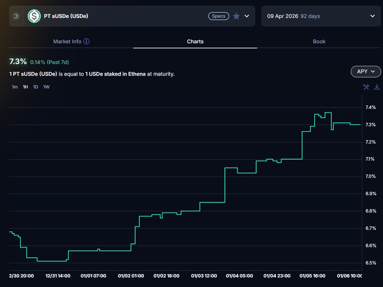Click the PT sUSDe (USDe) title text
The height and width of the screenshot is (287, 383).
coord(66,16)
